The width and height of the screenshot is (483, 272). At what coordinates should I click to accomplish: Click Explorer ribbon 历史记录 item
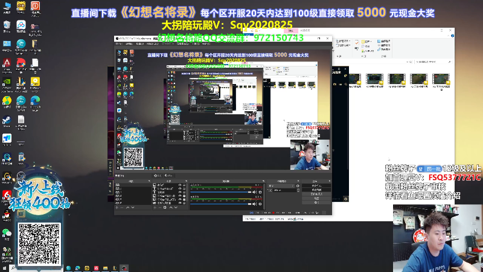(368, 51)
